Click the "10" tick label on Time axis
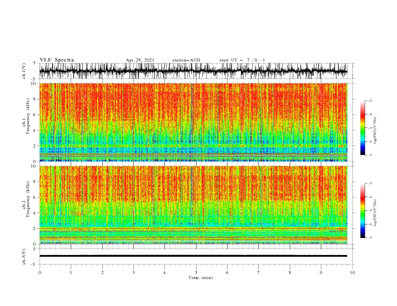Viewport: 397px width, 306px height. click(x=352, y=272)
